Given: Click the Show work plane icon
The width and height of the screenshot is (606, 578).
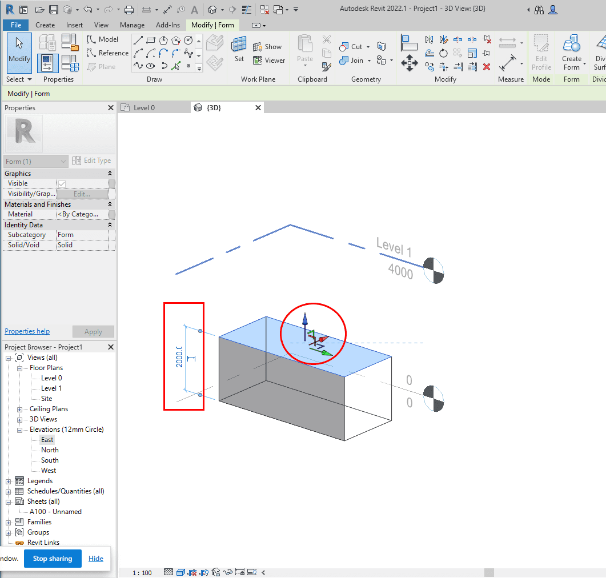Looking at the screenshot, I should click(x=258, y=47).
